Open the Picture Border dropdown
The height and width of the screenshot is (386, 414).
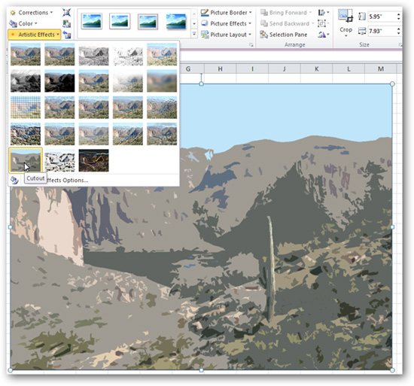tap(227, 12)
